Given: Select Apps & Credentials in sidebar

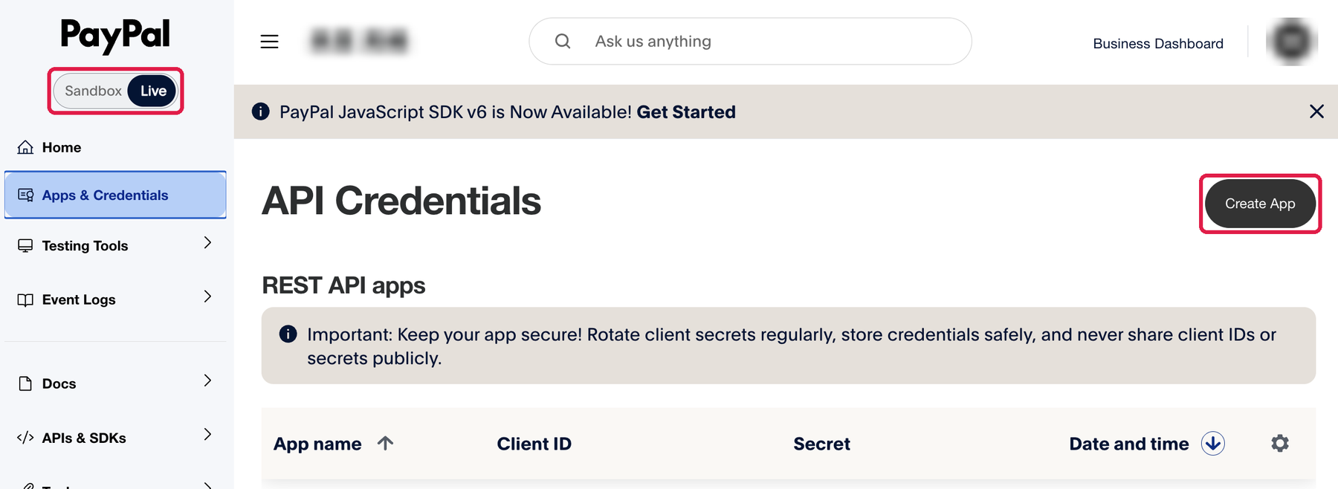Looking at the screenshot, I should 115,195.
